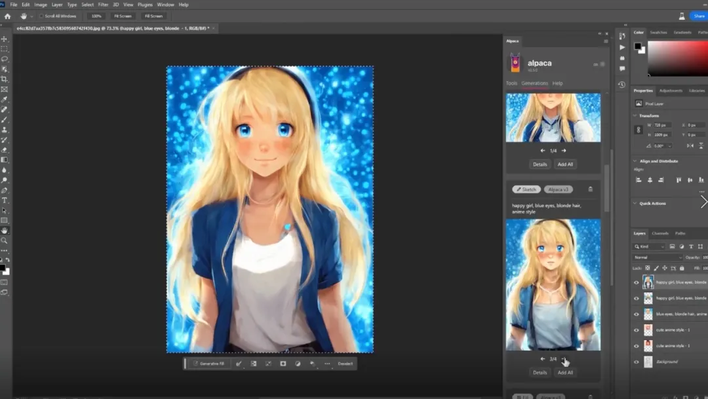Open the Filter menu

[103, 5]
